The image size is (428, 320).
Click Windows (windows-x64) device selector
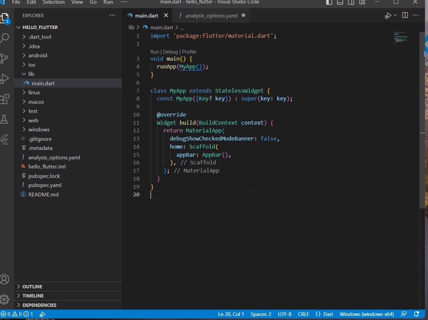(x=367, y=314)
